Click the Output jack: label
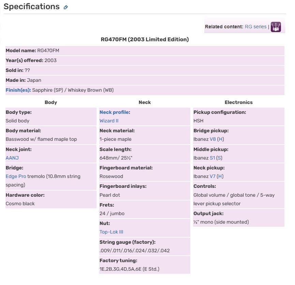 (x=208, y=213)
